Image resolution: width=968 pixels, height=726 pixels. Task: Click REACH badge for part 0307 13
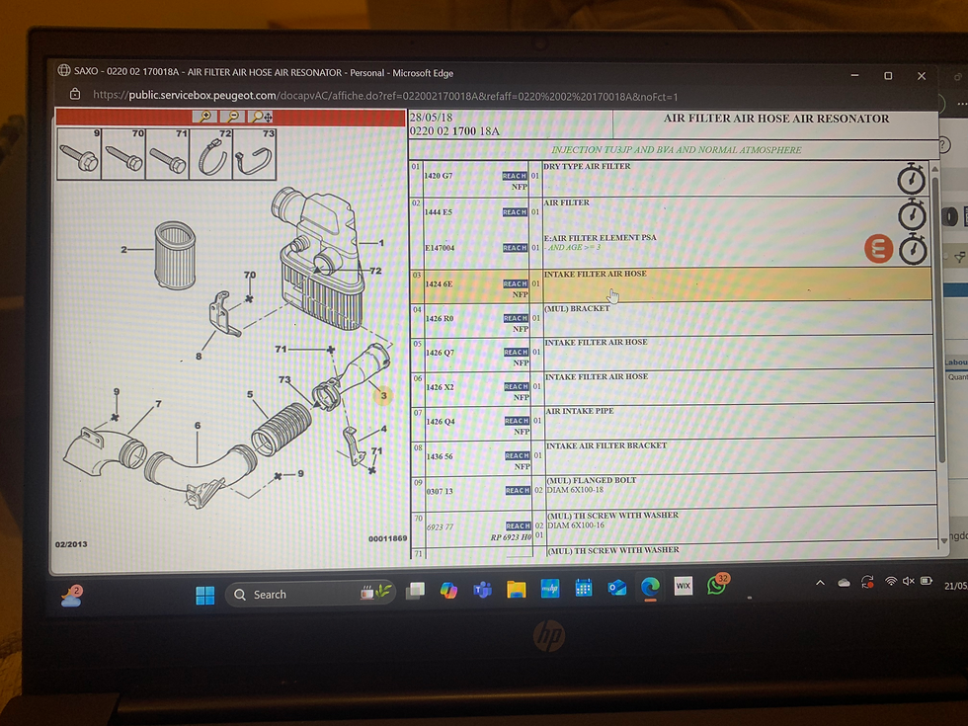[x=518, y=491]
